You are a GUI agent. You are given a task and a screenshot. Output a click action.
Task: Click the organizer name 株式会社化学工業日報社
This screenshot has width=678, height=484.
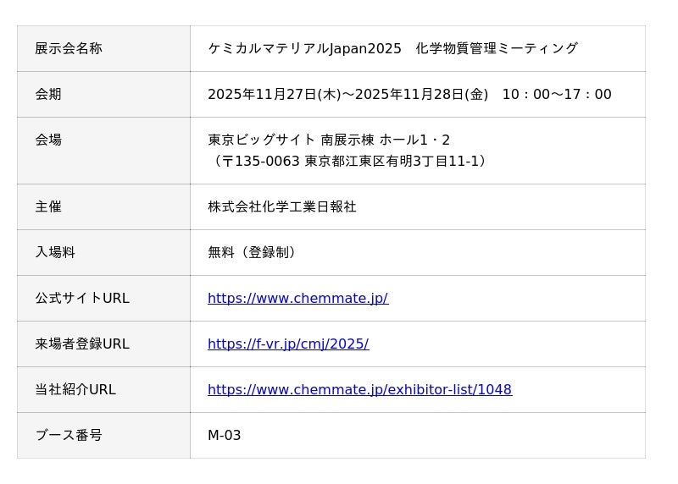[282, 206]
